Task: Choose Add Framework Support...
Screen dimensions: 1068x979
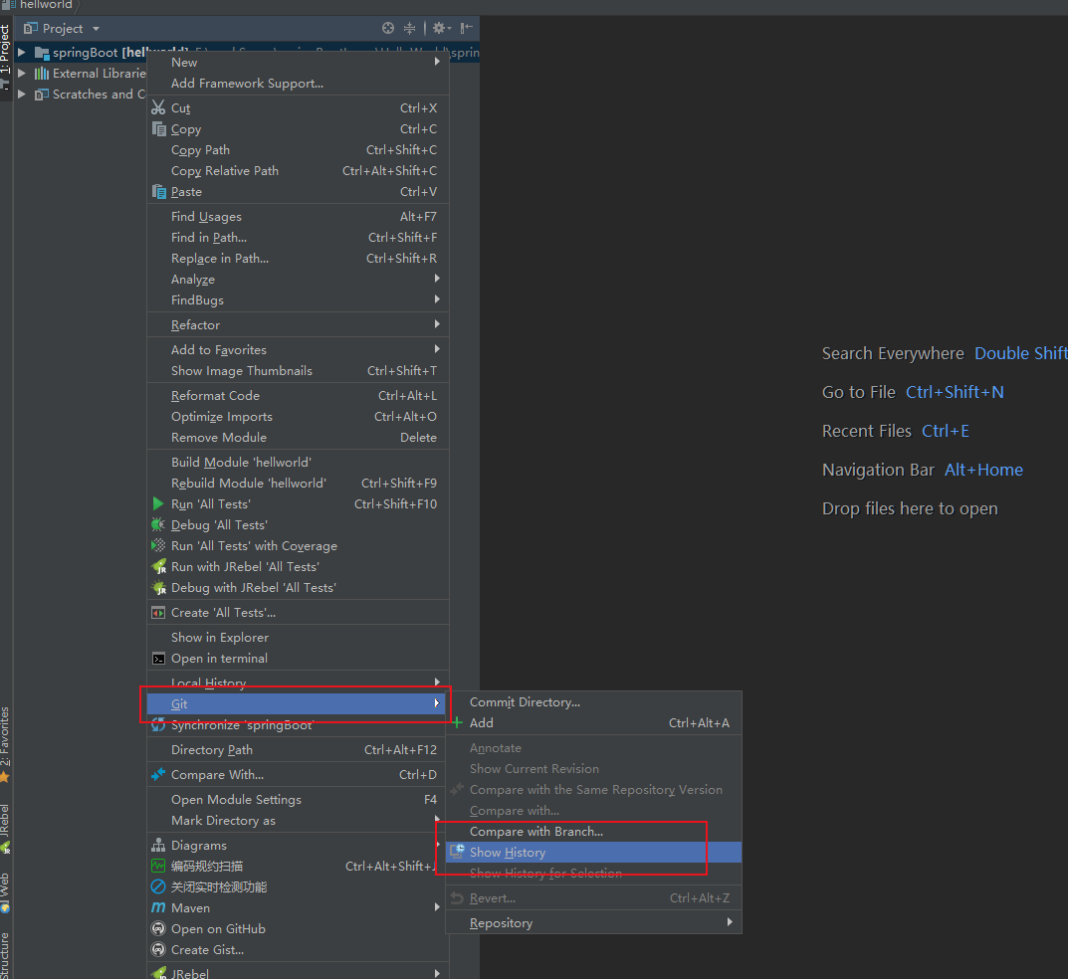Action: [x=298, y=83]
